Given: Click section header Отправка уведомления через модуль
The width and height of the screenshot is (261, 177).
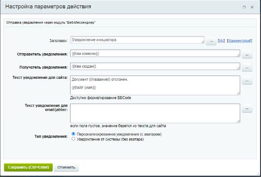Looking at the screenshot, I should pos(51,22).
